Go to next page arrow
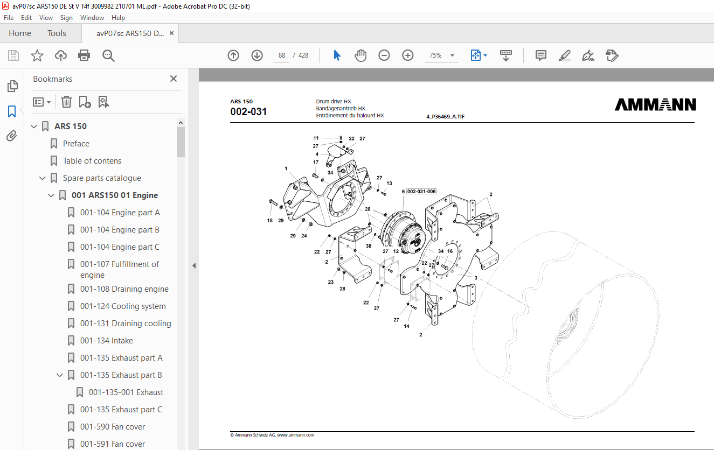The width and height of the screenshot is (714, 450). click(257, 55)
